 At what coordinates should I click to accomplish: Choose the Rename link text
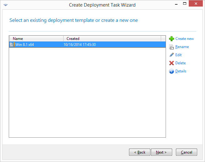point(182,47)
